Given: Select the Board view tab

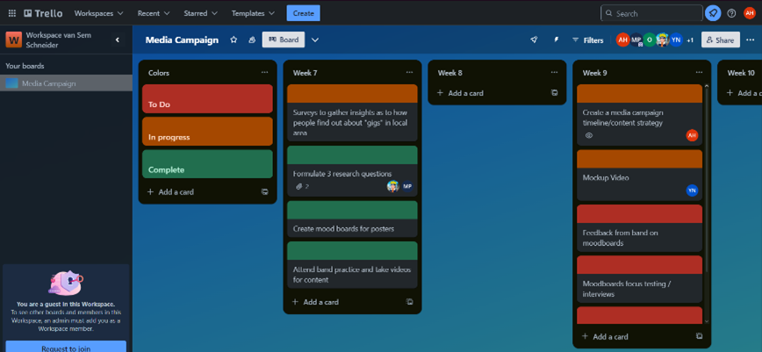Looking at the screenshot, I should (x=283, y=40).
